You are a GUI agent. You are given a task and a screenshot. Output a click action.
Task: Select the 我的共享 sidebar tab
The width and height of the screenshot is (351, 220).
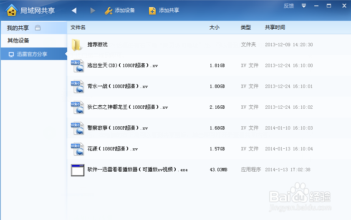pyautogui.click(x=34, y=28)
